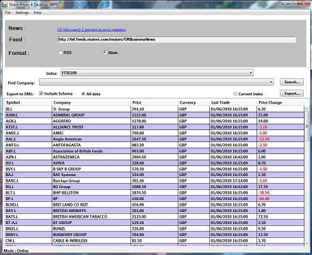Viewport: 312px width, 255px height.
Task: Select Association of British Foods cell
Action: coord(91,151)
